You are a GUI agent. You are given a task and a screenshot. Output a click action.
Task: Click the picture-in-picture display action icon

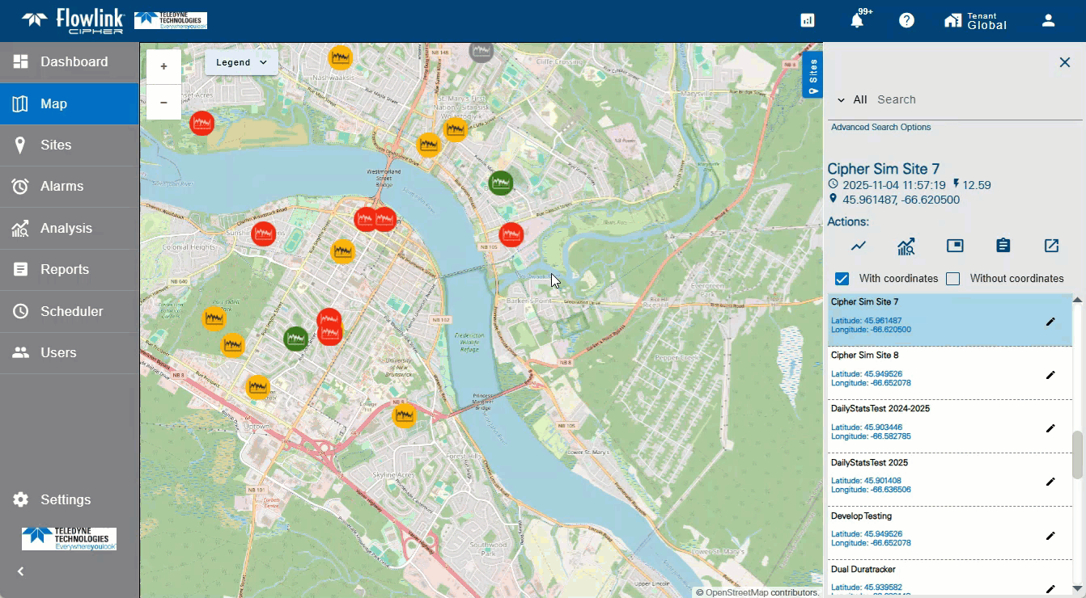click(x=955, y=246)
